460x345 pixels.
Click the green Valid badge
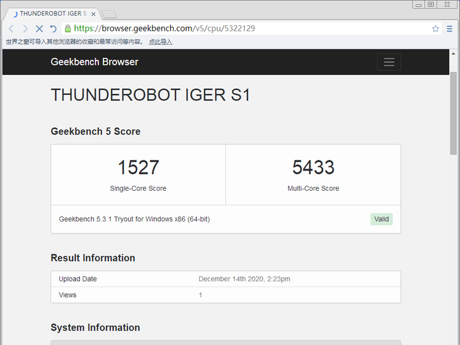click(381, 219)
